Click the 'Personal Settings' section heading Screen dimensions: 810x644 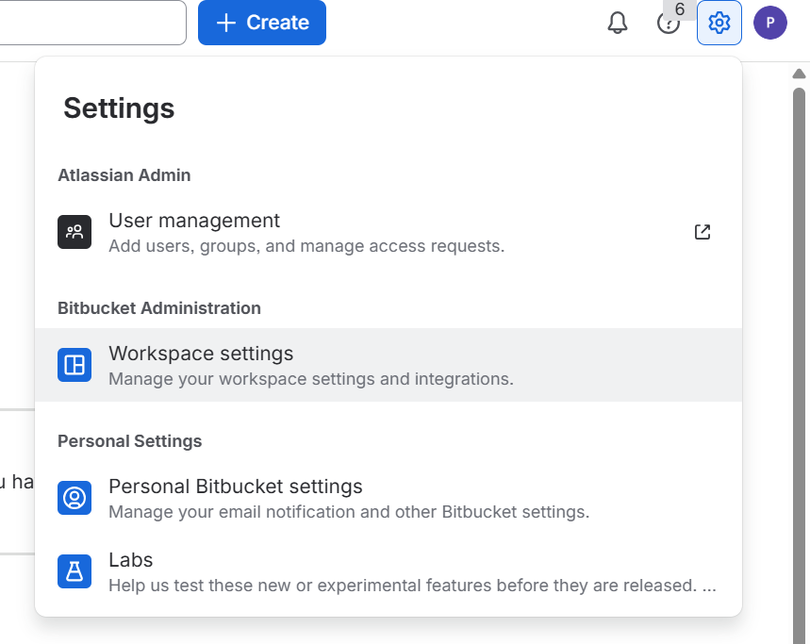click(x=130, y=441)
